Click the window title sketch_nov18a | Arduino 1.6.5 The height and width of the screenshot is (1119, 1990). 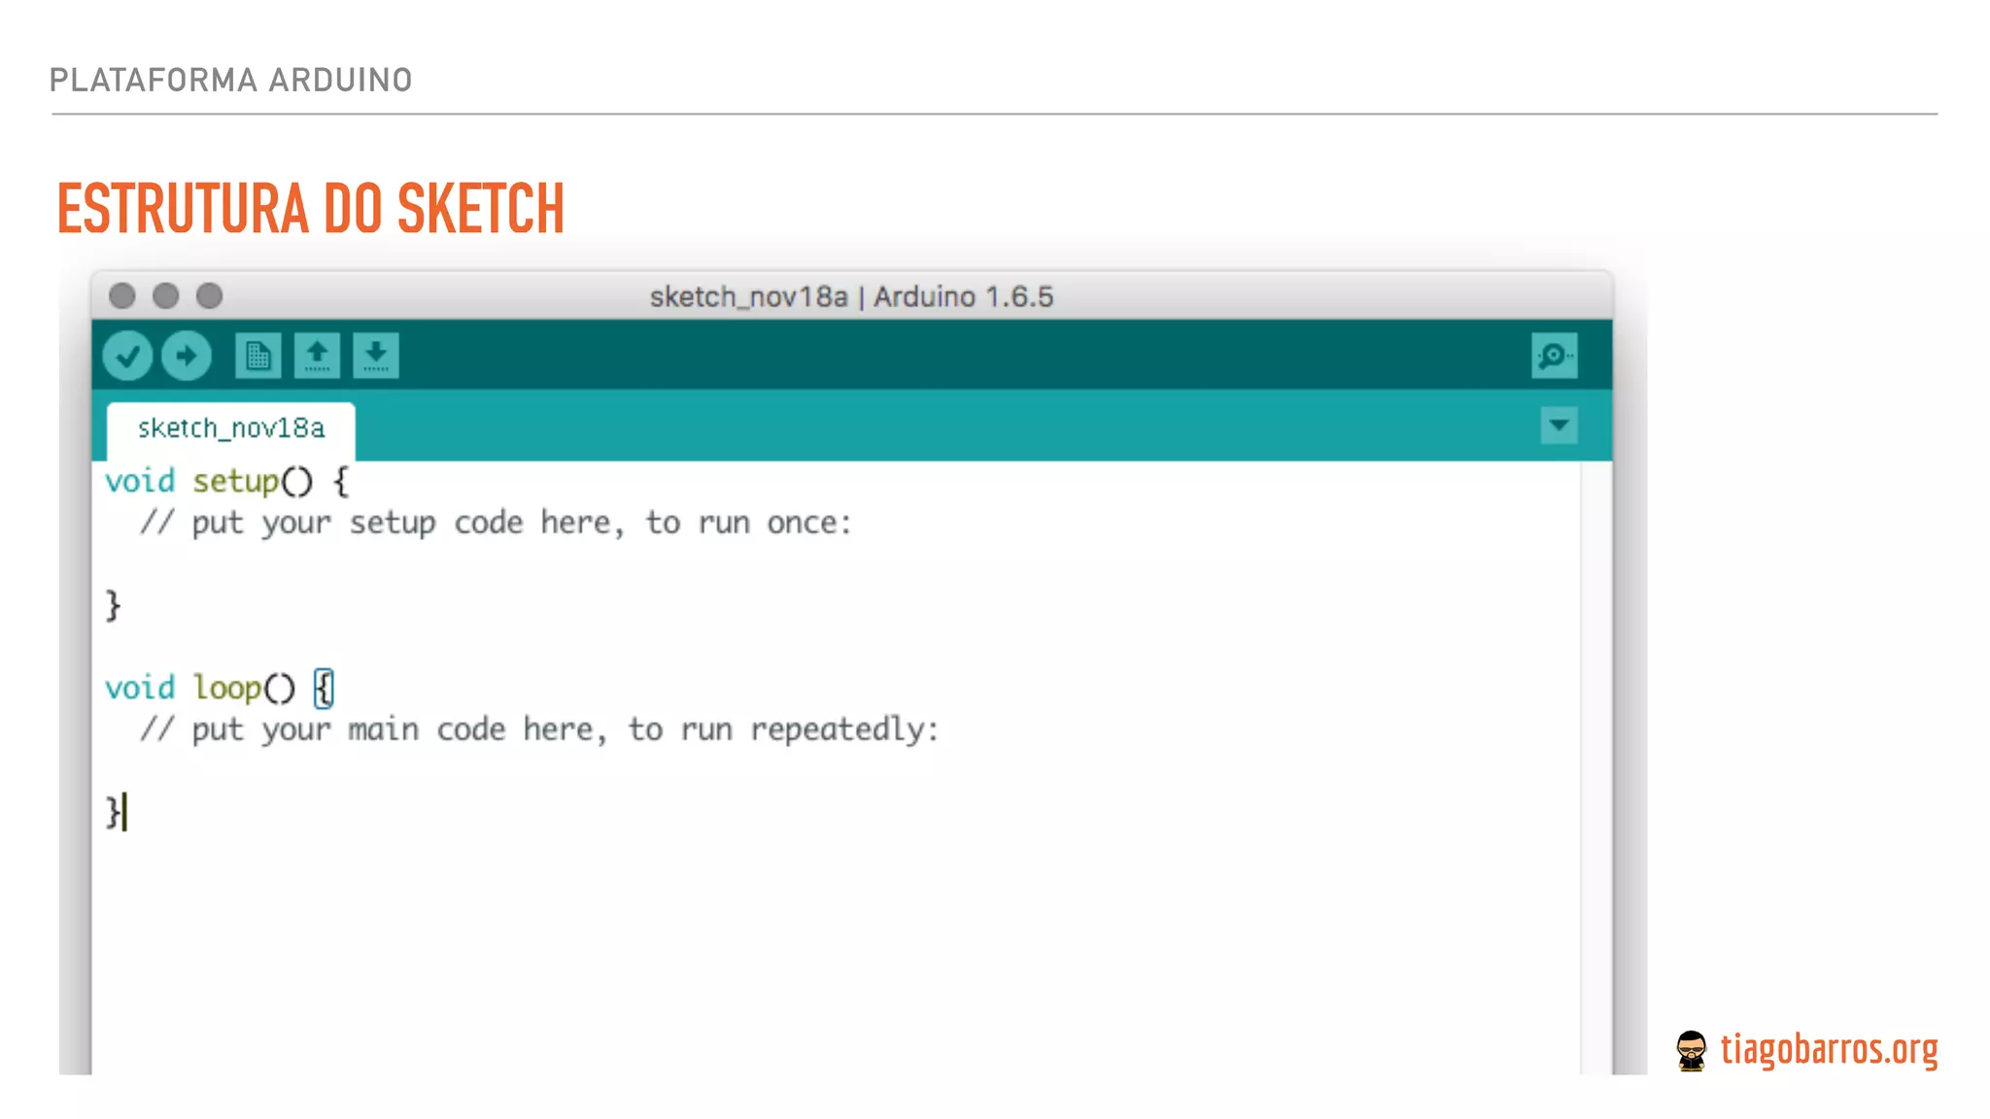[851, 296]
